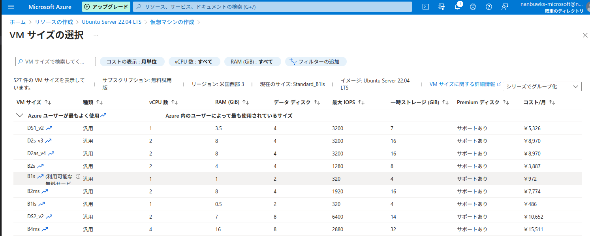This screenshot has width=590, height=236.
Task: Open the feedback icon in header
Action: click(x=505, y=7)
